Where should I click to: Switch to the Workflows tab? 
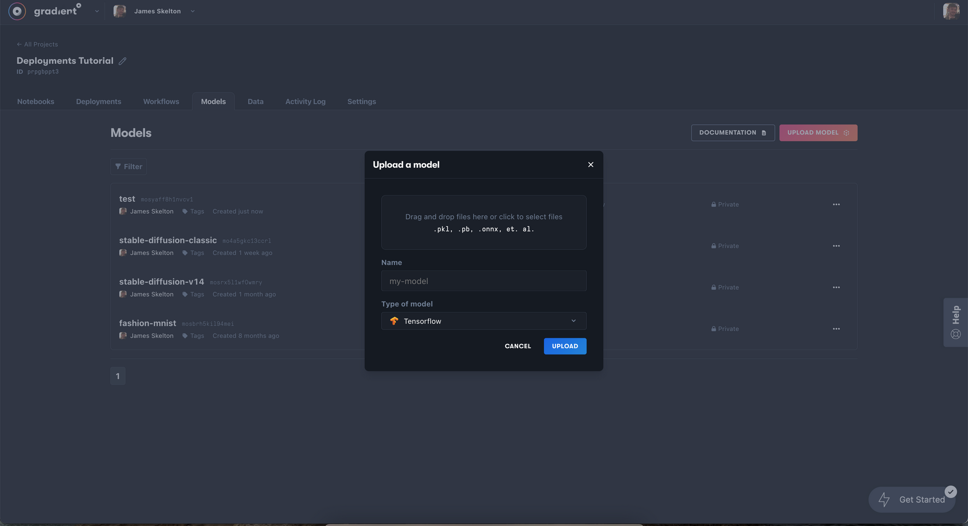(161, 102)
